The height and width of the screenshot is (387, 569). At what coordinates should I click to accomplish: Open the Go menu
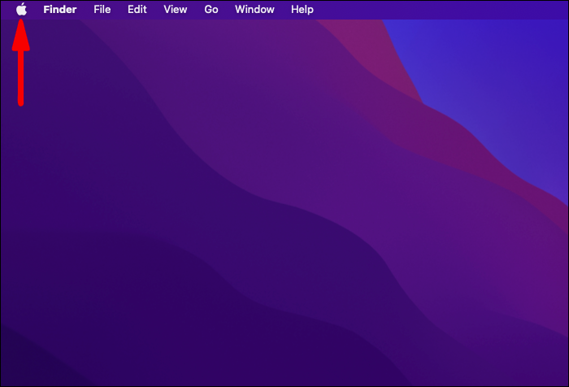click(211, 10)
